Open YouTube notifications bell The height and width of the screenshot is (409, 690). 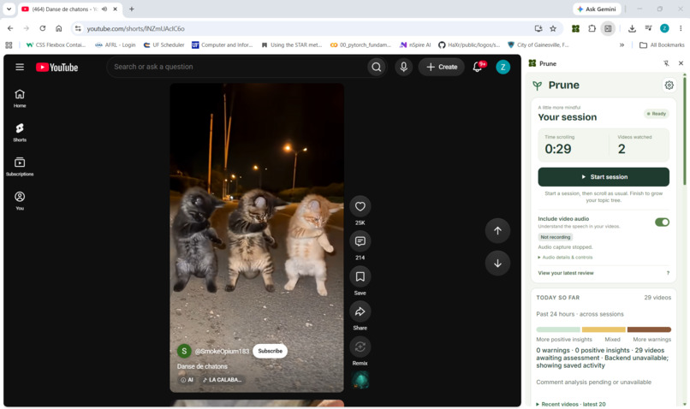[x=478, y=67]
